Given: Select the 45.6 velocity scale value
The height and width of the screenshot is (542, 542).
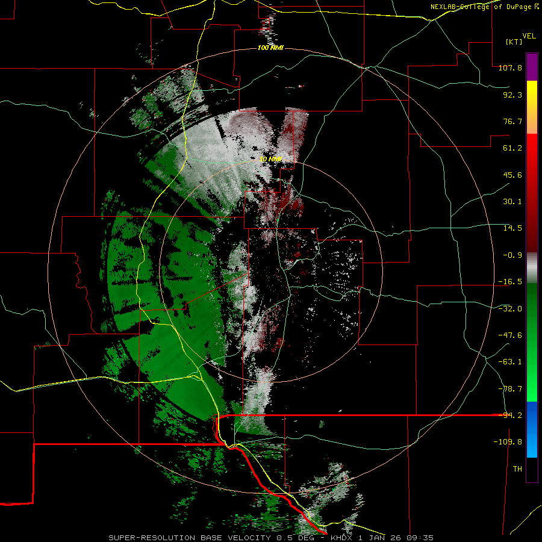Looking at the screenshot, I should coord(512,175).
